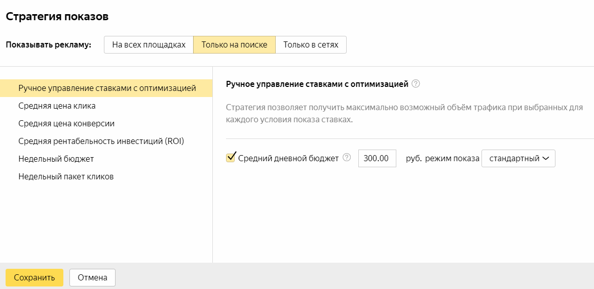Open the режим показа стандартный dropdown
594x289 pixels.
pyautogui.click(x=518, y=158)
